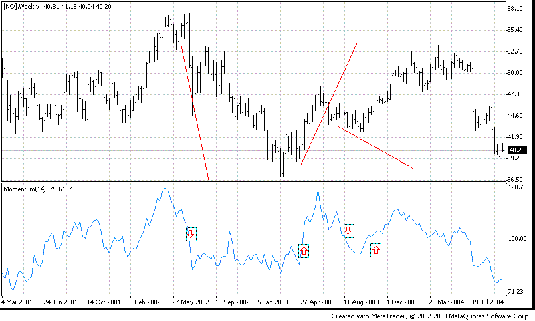Click the 14 Oct 2001 date label
Image resolution: width=535 pixels, height=321 pixels.
click(x=104, y=302)
